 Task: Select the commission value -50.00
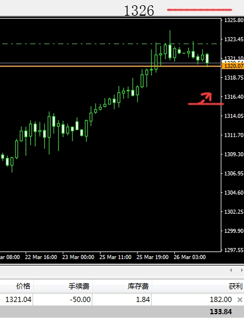point(80,300)
